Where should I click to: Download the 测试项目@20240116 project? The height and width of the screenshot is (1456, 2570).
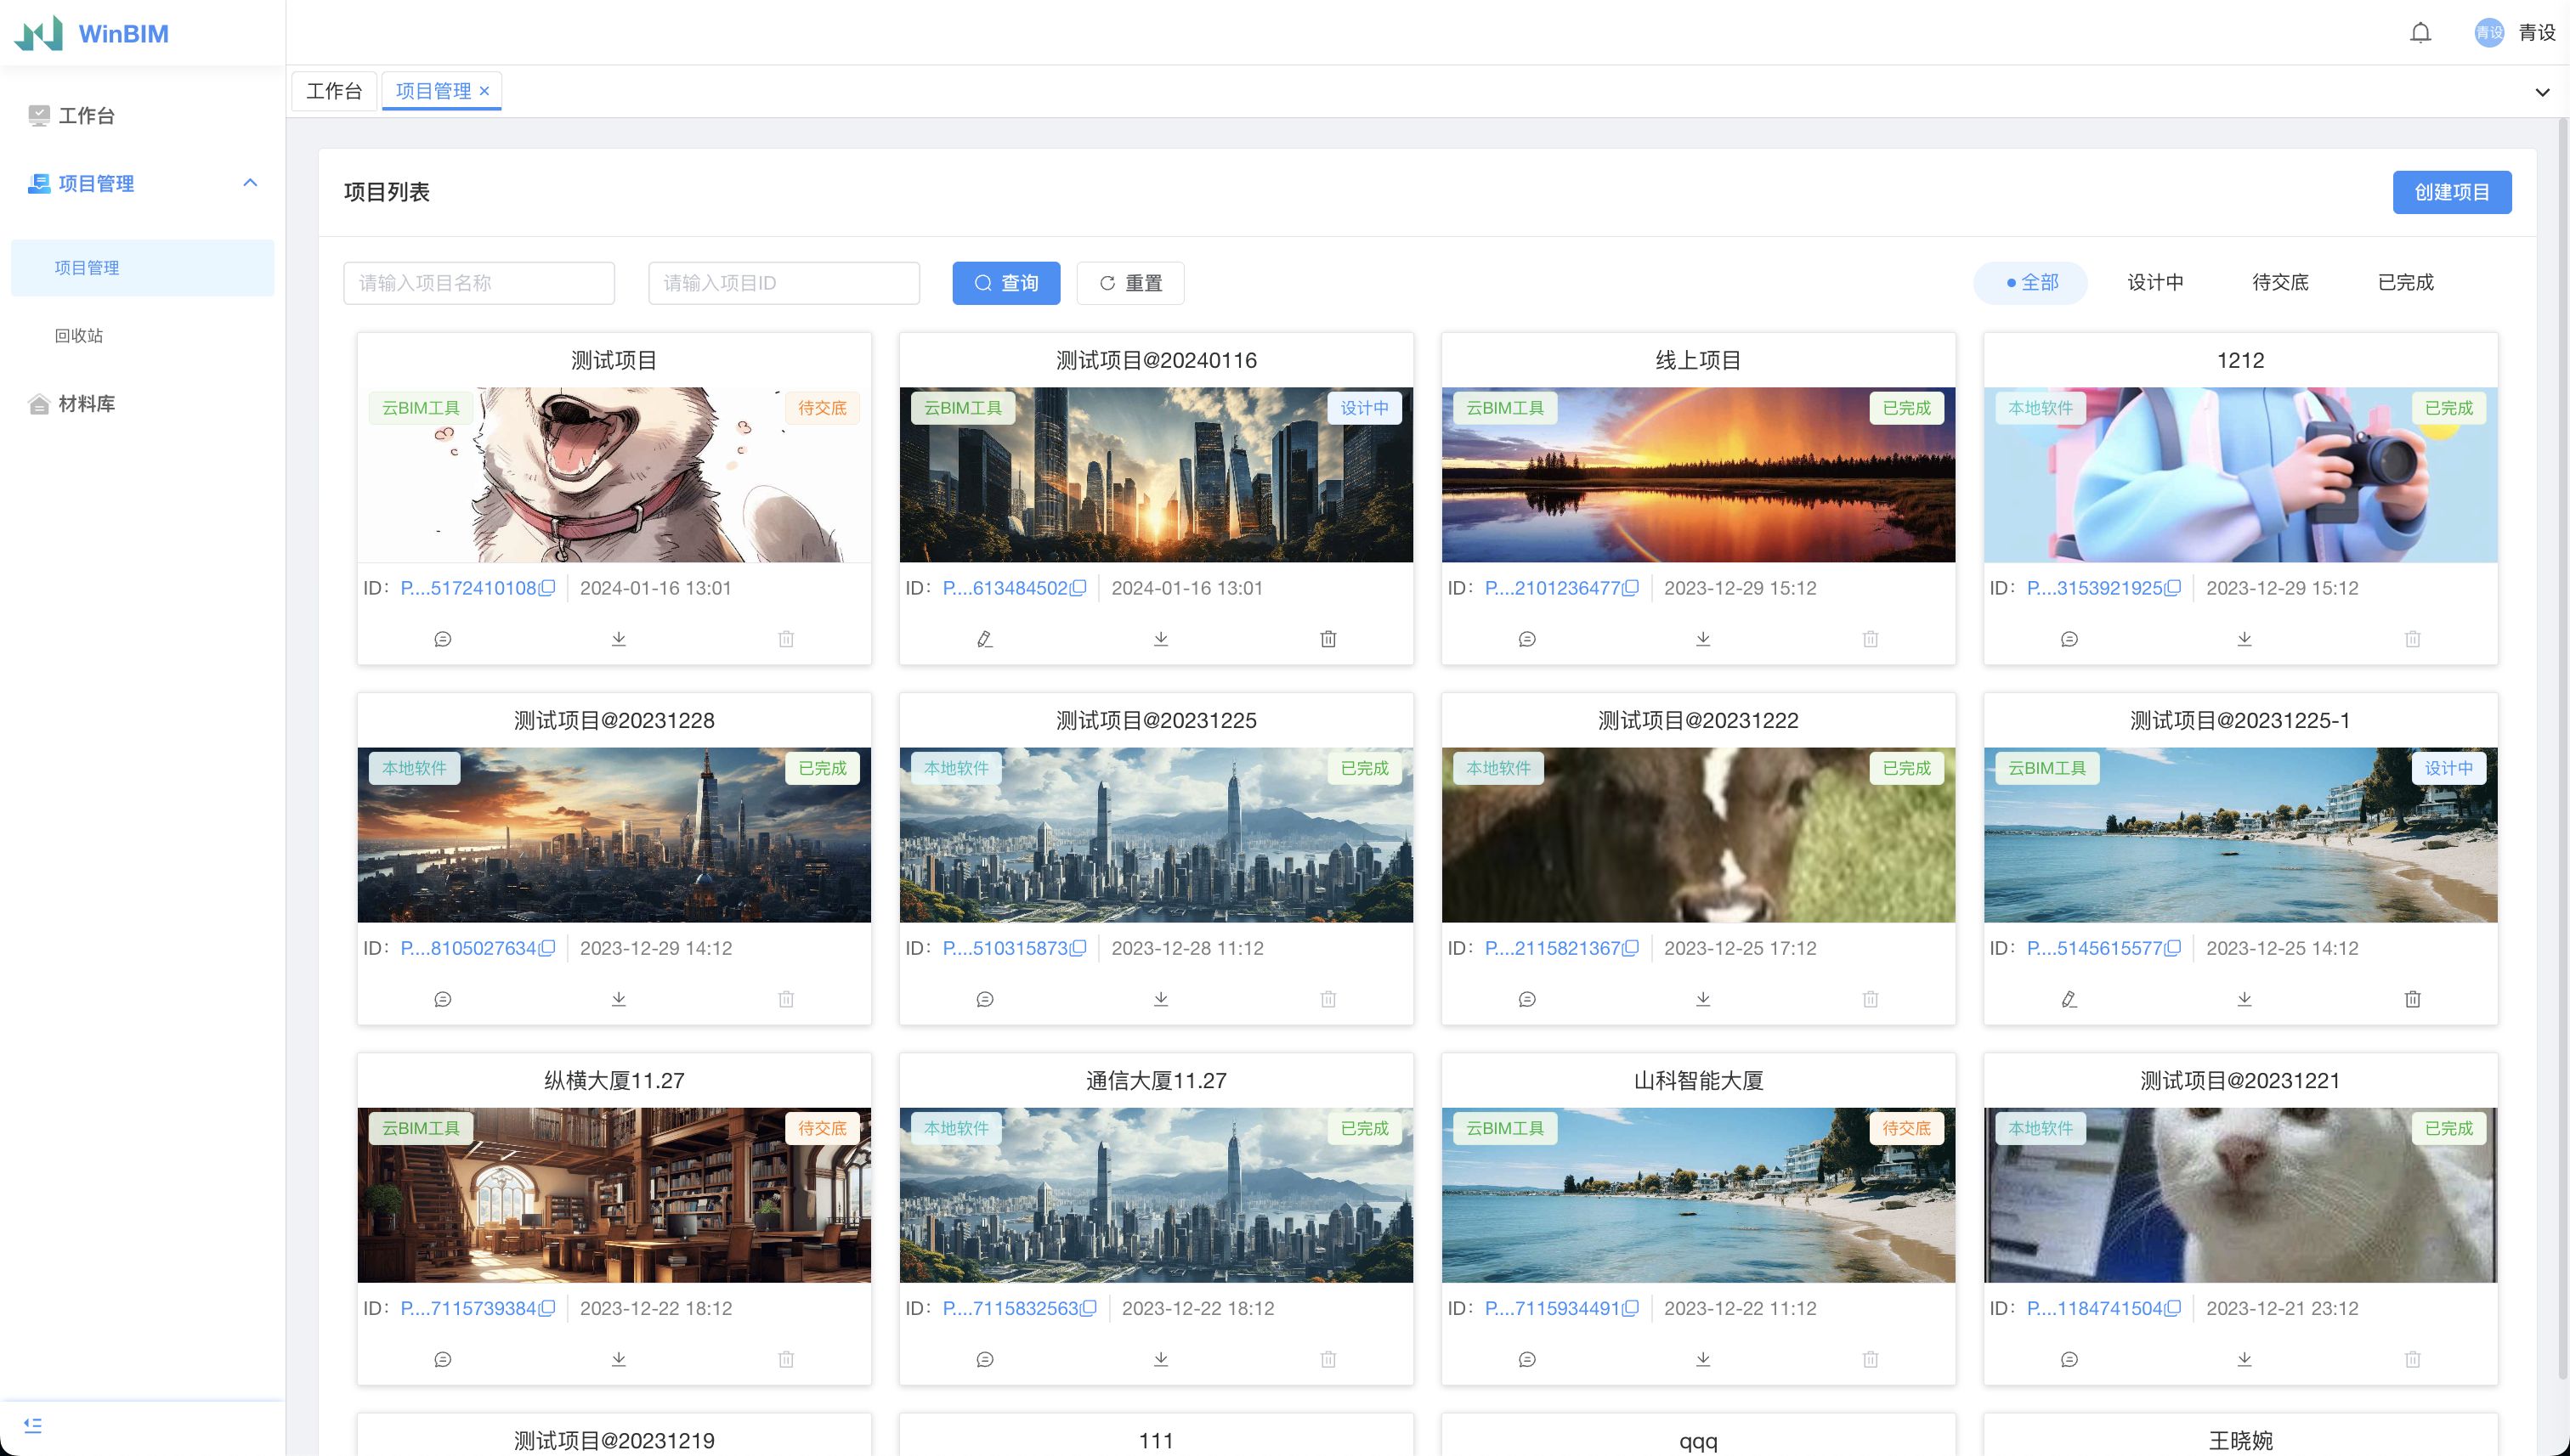pyautogui.click(x=1160, y=639)
